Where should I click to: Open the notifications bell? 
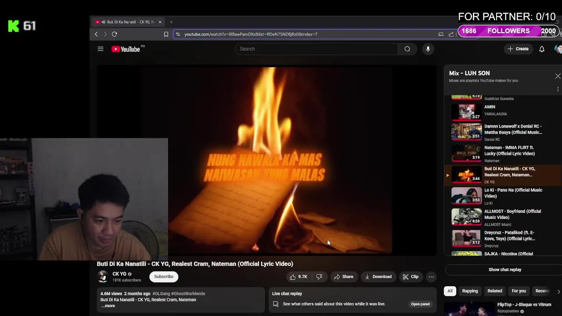[x=542, y=49]
